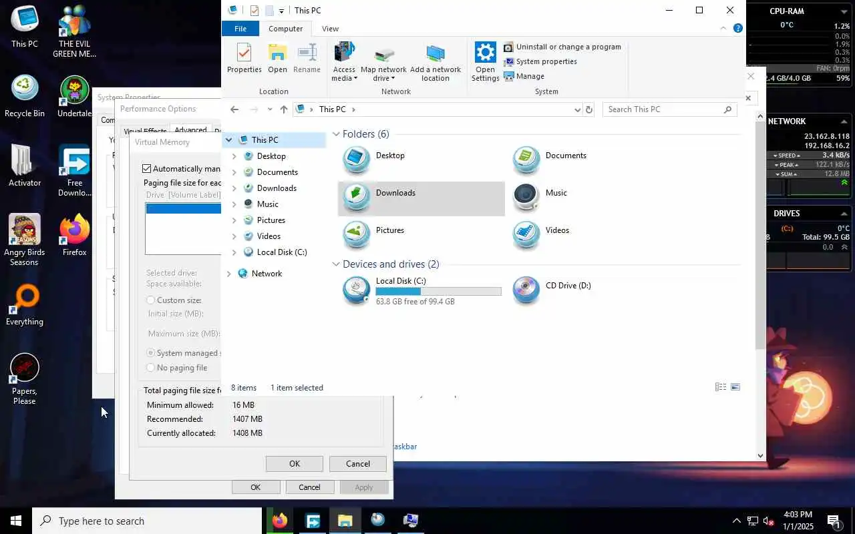Click the Explorer help question-mark icon
Viewport: 855px width, 534px height.
pyautogui.click(x=738, y=28)
